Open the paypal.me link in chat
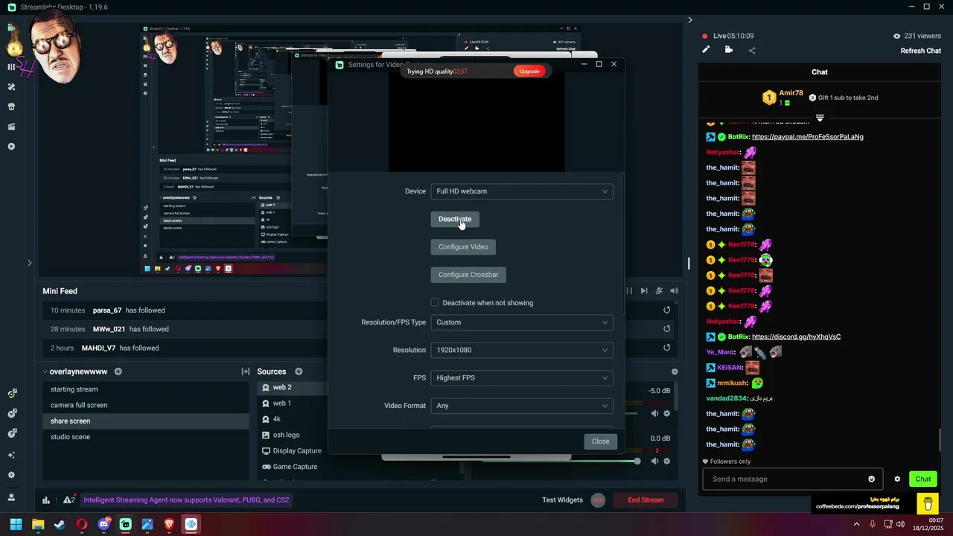 808,137
